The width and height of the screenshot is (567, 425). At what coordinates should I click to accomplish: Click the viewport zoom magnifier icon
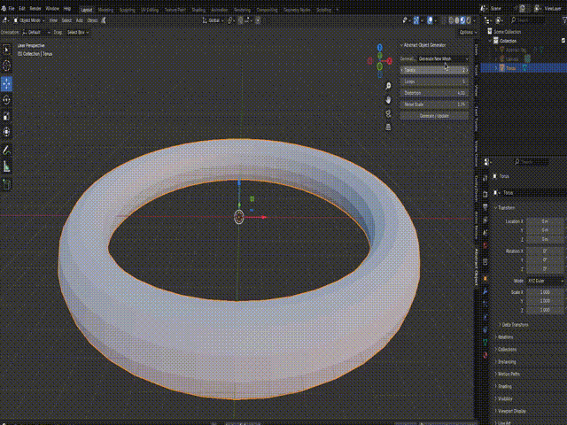(388, 86)
